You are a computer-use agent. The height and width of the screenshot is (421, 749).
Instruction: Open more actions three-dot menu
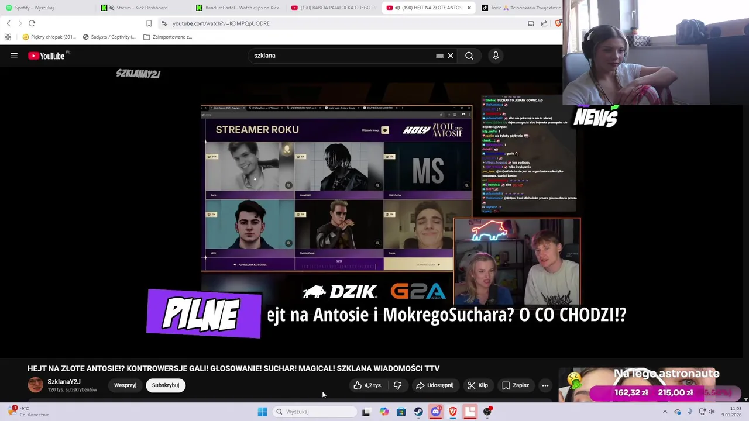point(545,385)
